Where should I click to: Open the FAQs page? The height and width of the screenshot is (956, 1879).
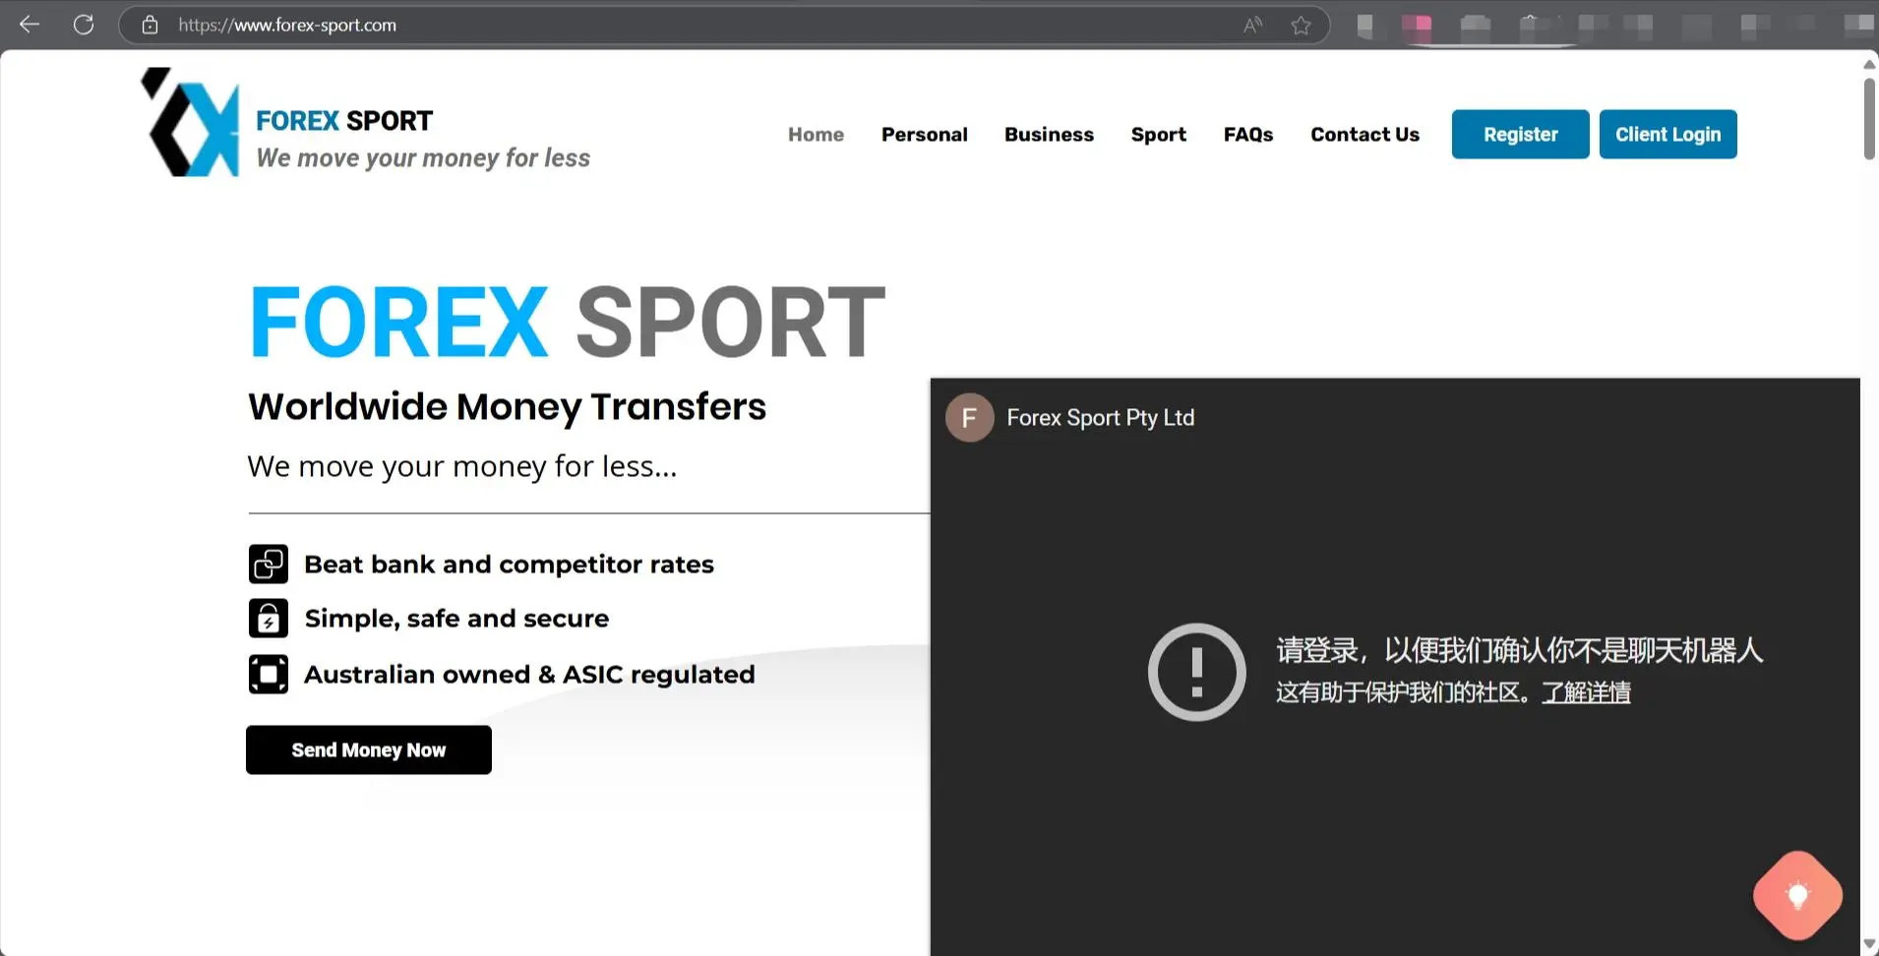(x=1248, y=135)
